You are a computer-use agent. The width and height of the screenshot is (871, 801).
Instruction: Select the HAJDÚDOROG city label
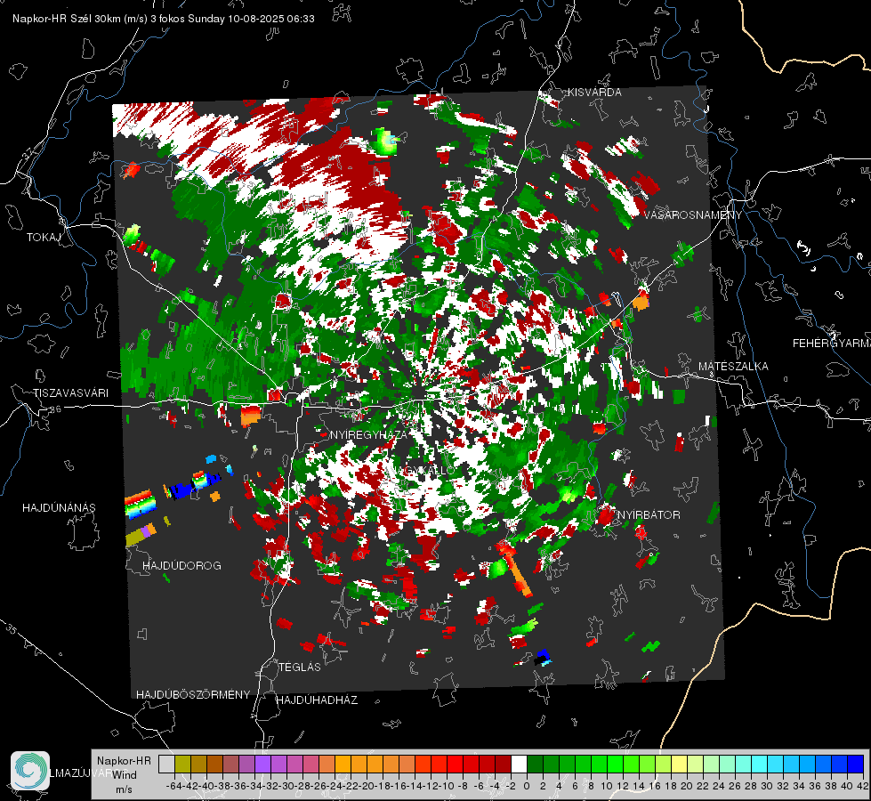[181, 566]
